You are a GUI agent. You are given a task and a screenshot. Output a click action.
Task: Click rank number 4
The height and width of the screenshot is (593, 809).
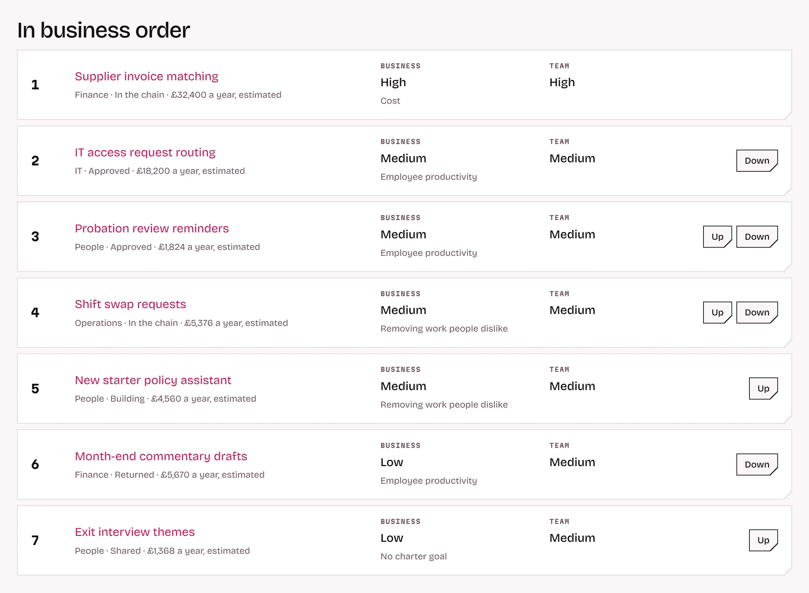[35, 313]
